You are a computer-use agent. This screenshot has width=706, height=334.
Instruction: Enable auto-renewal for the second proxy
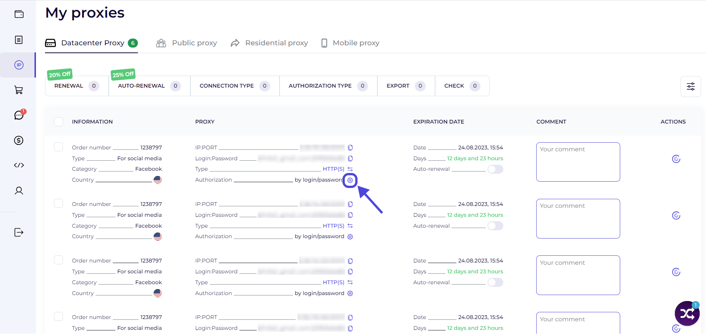coord(495,226)
